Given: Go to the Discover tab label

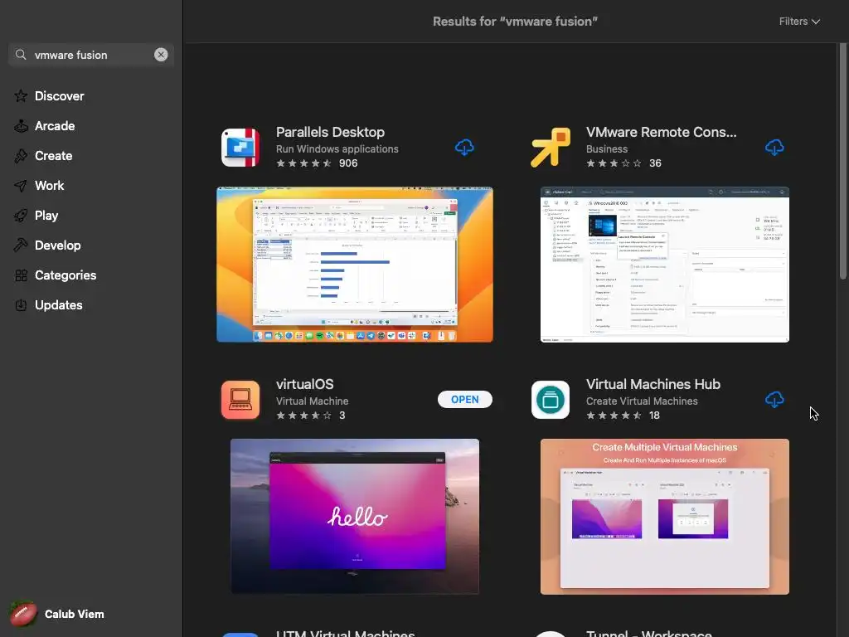Looking at the screenshot, I should pos(60,96).
